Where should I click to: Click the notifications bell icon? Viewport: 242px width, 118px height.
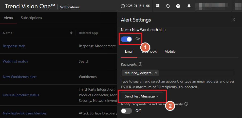189,6
